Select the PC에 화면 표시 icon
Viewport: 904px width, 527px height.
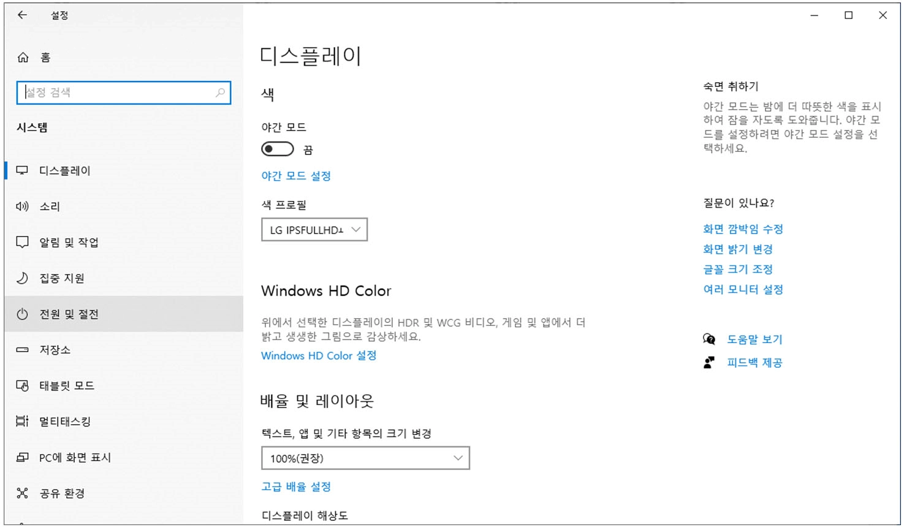[23, 457]
